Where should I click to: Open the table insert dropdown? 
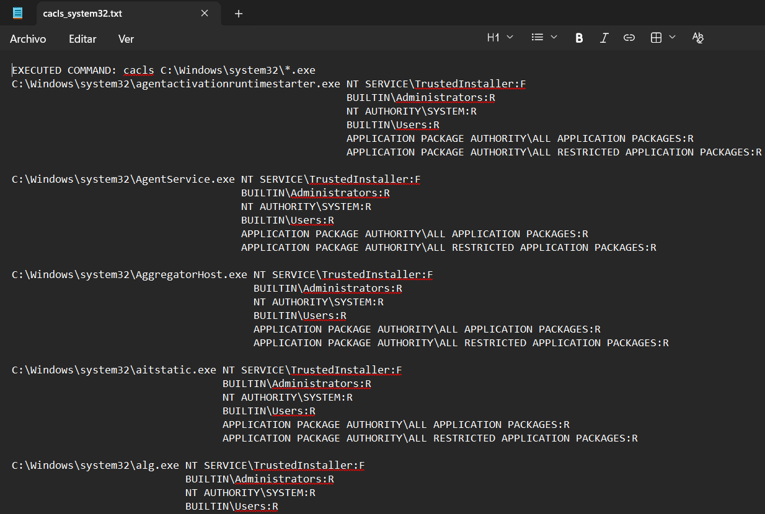(663, 38)
